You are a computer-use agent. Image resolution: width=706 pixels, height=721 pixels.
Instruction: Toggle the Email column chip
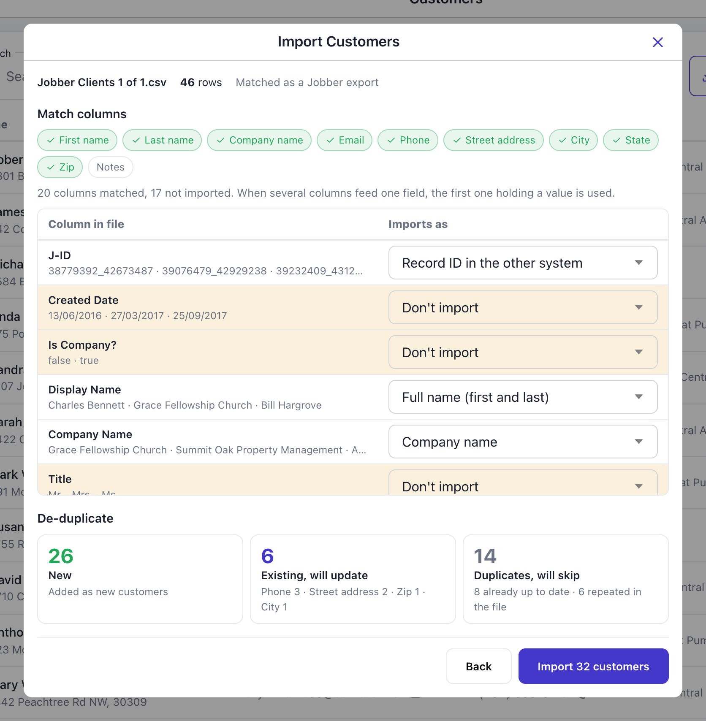pos(345,140)
